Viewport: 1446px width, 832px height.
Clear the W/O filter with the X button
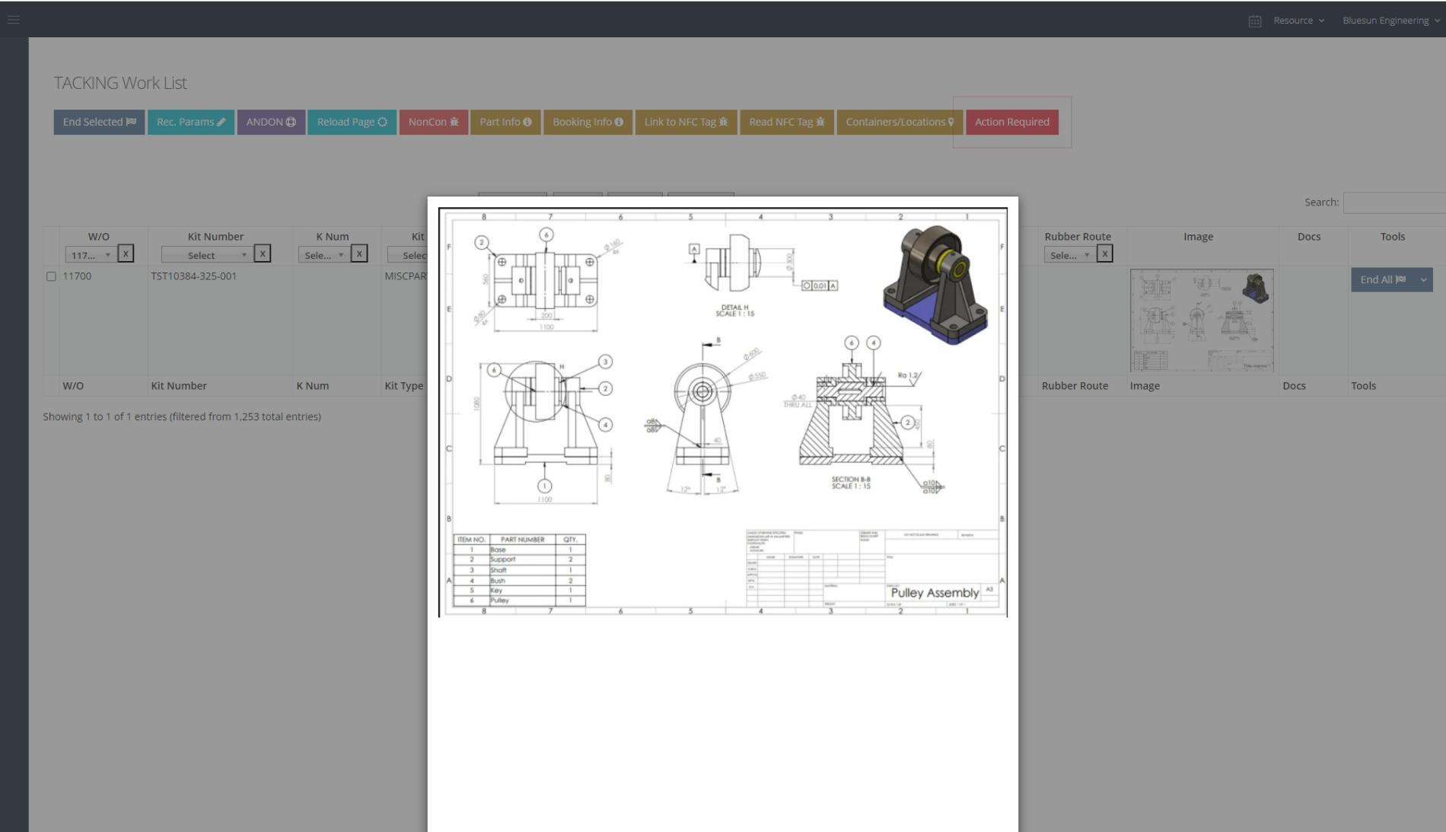(126, 253)
